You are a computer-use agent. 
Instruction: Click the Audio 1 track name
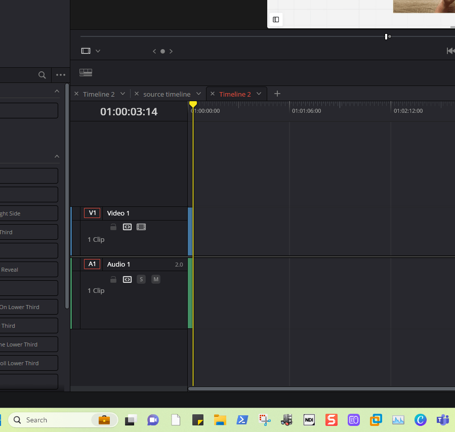point(118,265)
